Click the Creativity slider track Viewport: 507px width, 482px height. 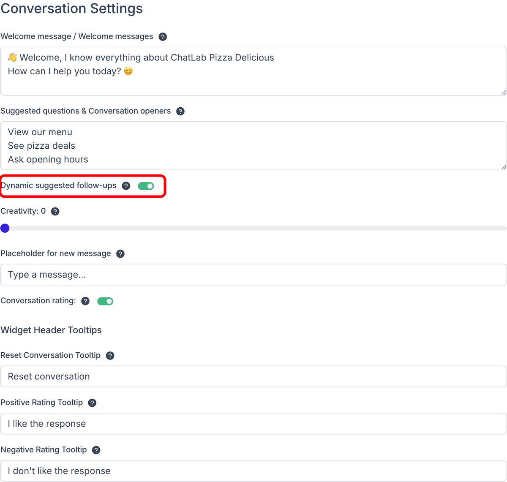click(253, 228)
